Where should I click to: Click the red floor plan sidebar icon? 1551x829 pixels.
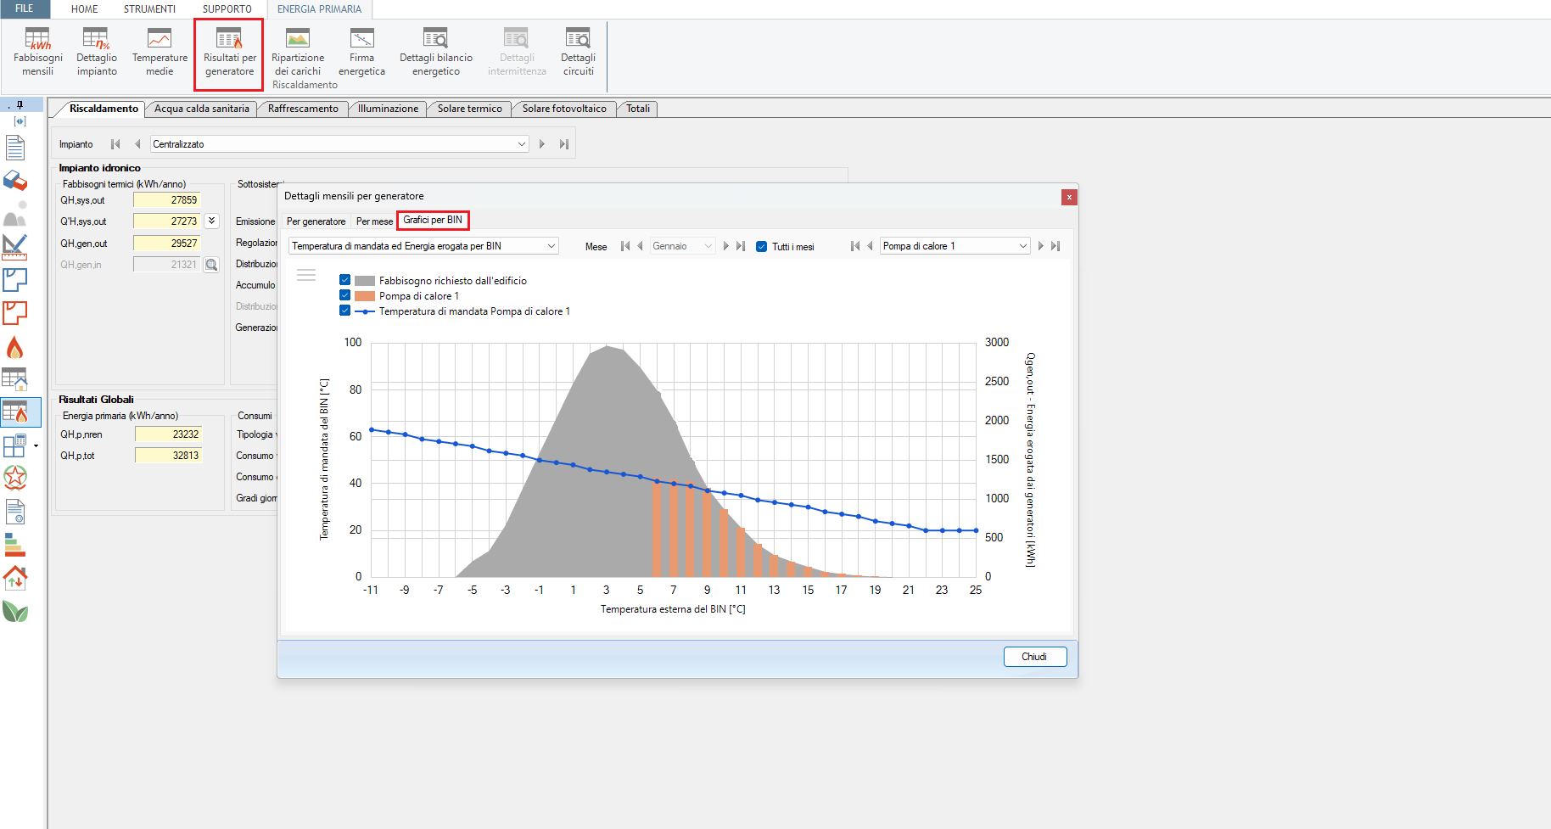pyautogui.click(x=15, y=313)
